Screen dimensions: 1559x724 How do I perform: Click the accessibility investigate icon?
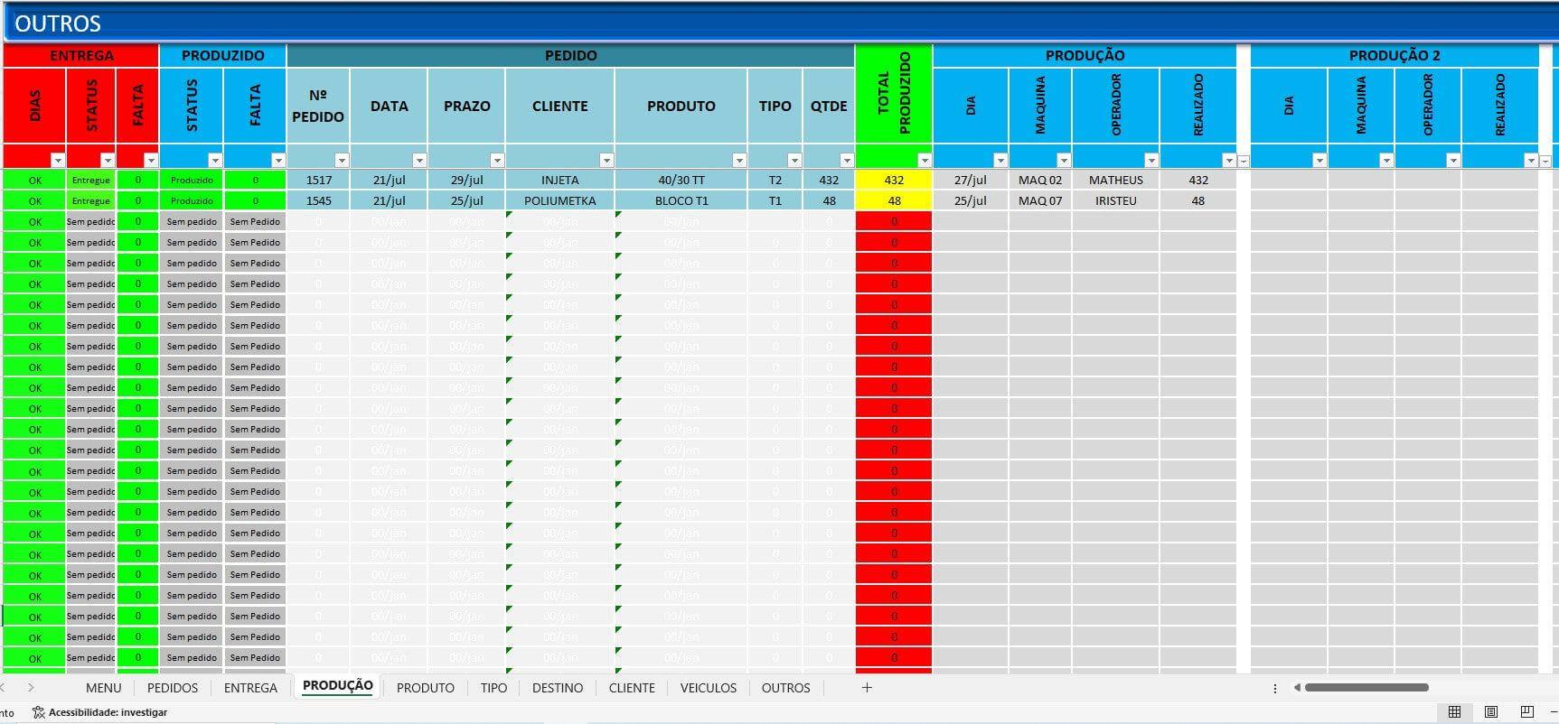coord(38,712)
